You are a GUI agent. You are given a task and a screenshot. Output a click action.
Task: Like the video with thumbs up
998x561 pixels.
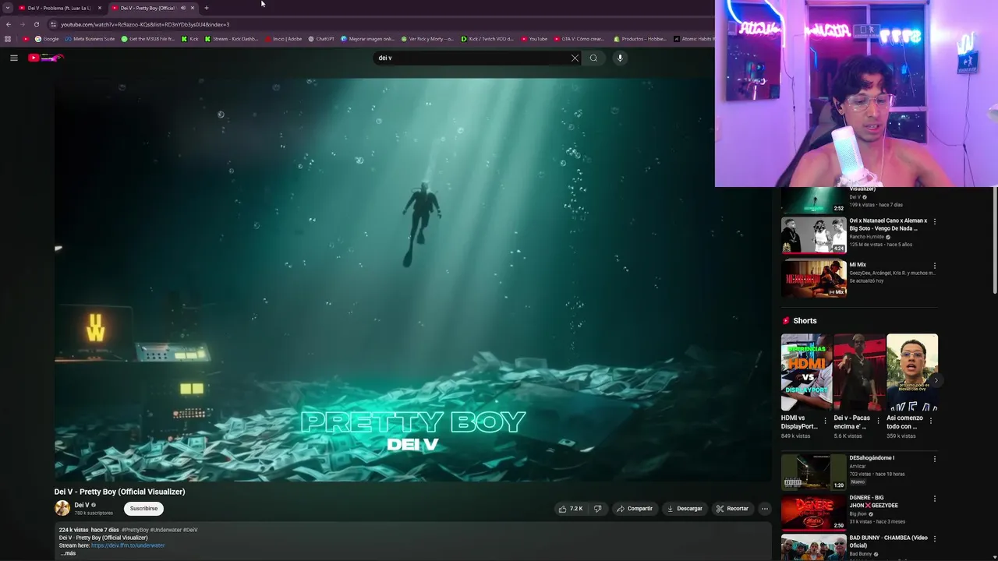571,509
